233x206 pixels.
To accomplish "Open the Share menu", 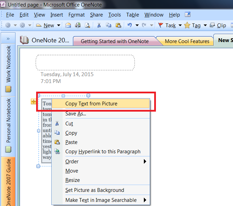I will point(96,15).
